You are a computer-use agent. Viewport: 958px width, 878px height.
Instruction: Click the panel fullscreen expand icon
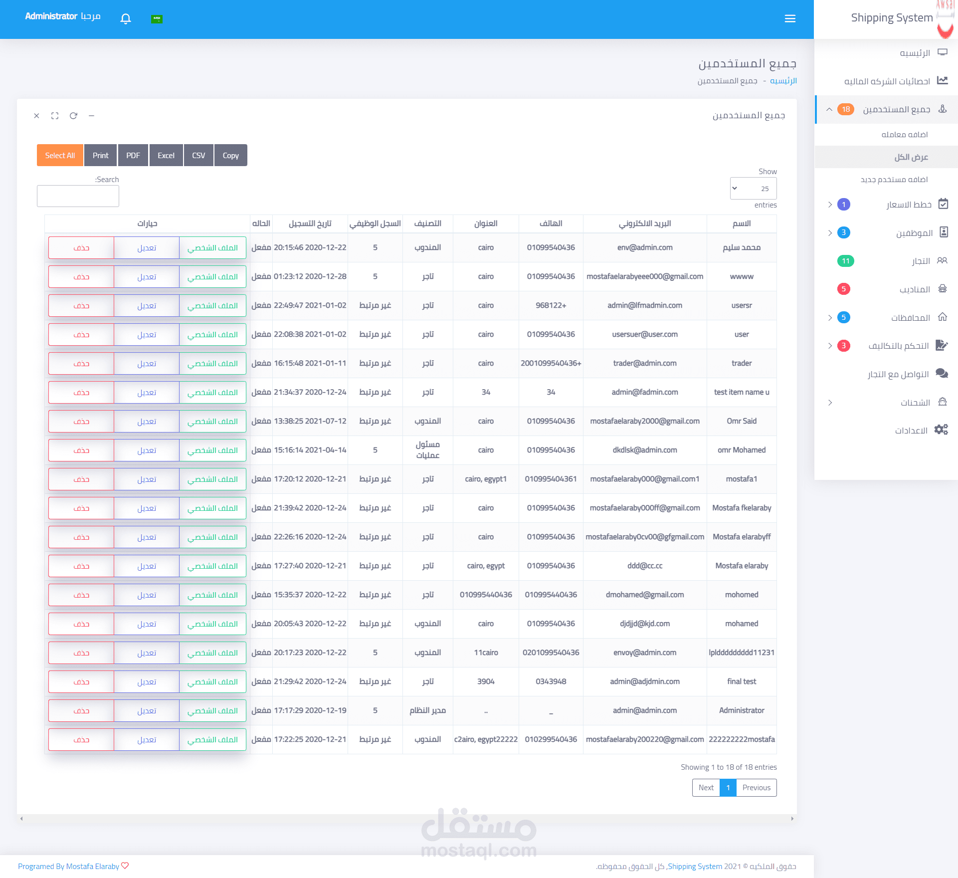(55, 116)
